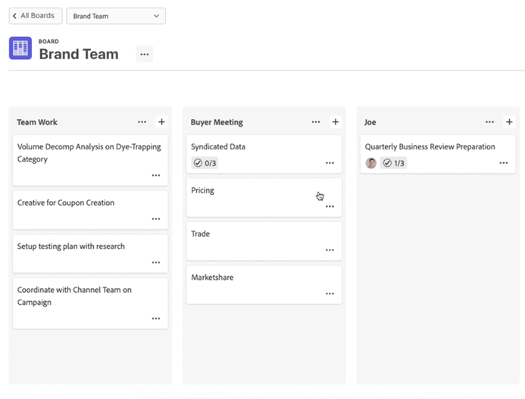The image size is (525, 399).
Task: Click the 1/3 checklist badge on Quarterly Review card
Action: (x=393, y=163)
